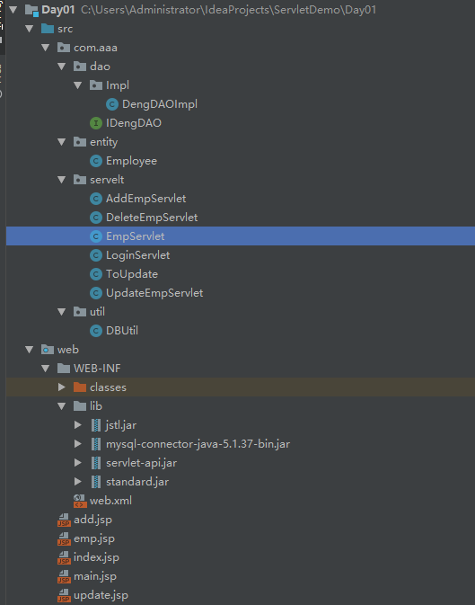Viewport: 475px width, 605px height.
Task: Click the Impl package icon
Action: click(96, 85)
